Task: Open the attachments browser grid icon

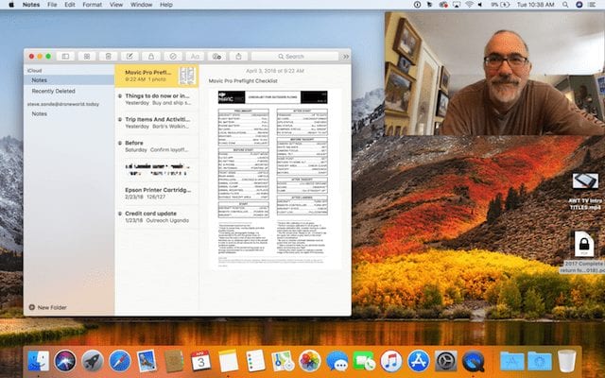Action: click(87, 57)
